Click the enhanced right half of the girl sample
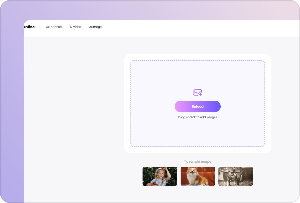This screenshot has height=203, width=300. [169, 176]
